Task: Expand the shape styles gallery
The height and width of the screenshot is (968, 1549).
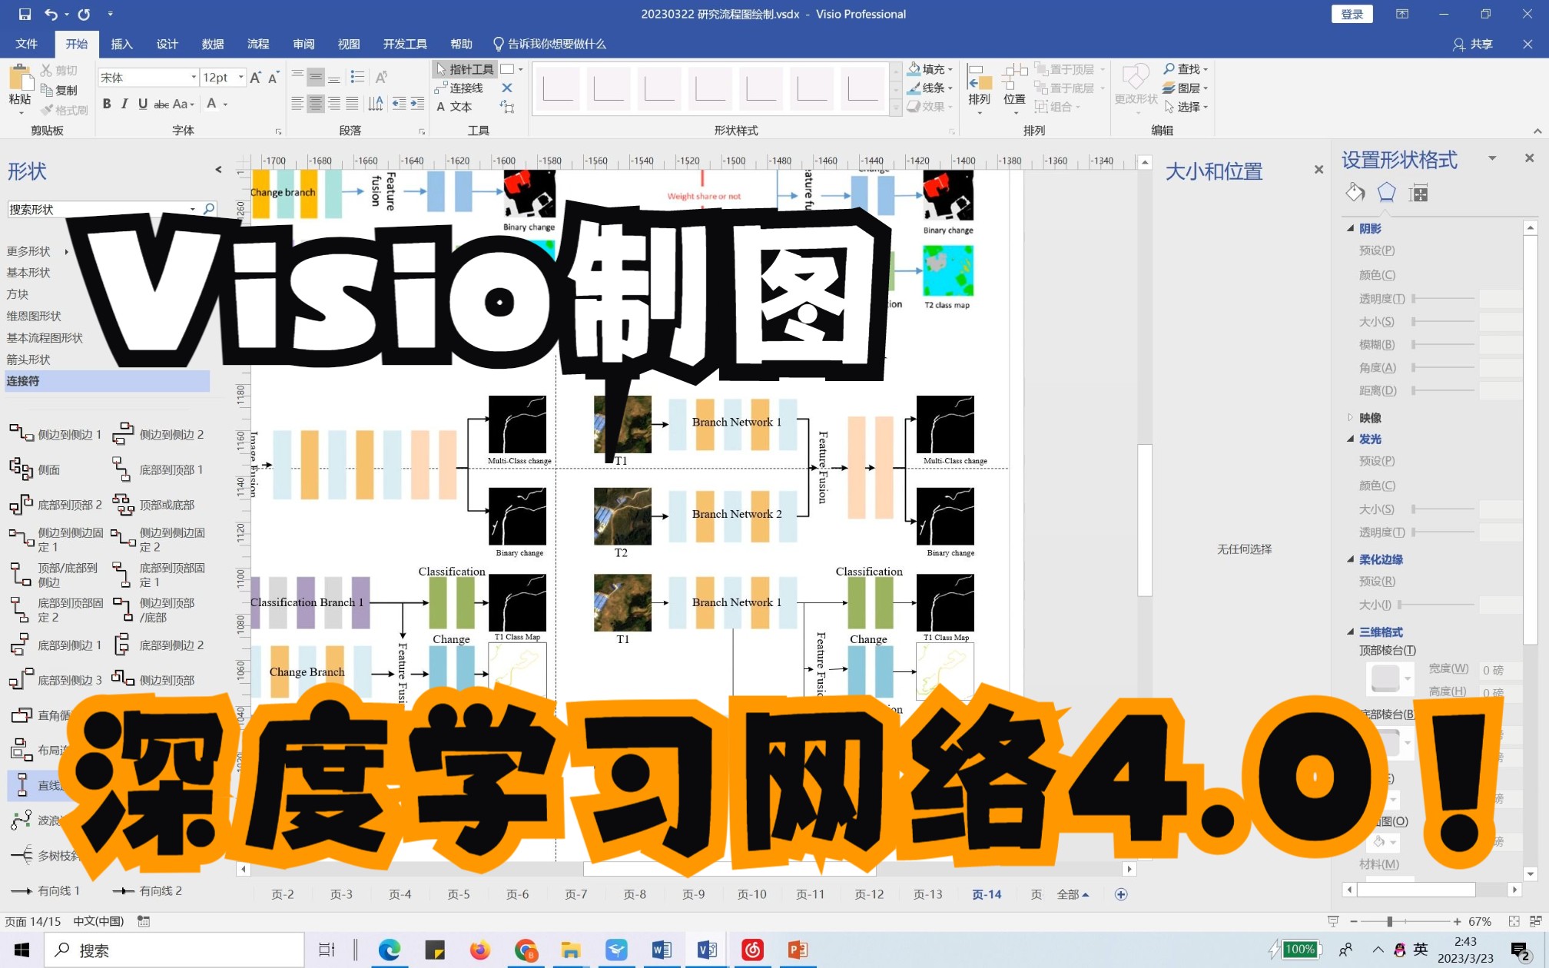Action: (x=895, y=108)
